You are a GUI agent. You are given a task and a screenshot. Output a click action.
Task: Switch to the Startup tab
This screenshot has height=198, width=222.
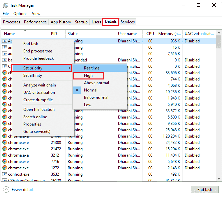[x=81, y=22]
